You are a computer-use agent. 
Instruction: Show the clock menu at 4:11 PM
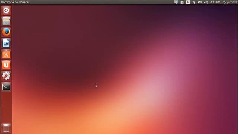[215, 2]
